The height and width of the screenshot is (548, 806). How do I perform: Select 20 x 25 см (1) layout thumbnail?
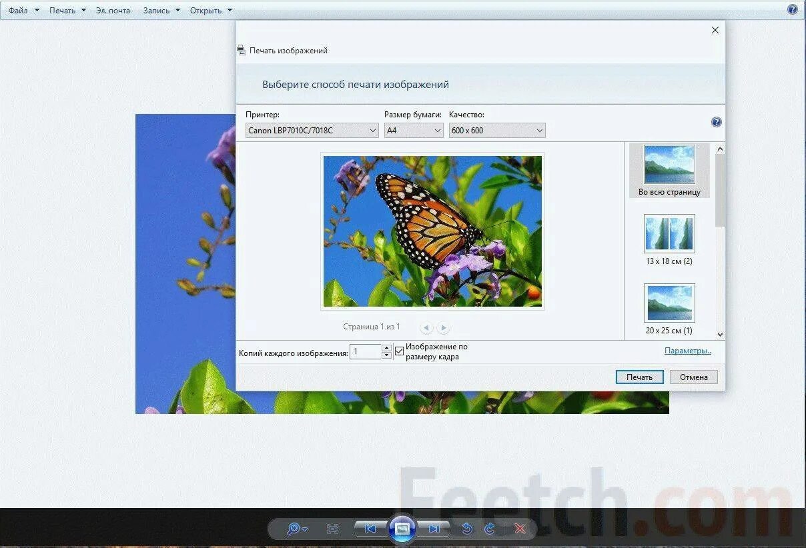tap(669, 309)
